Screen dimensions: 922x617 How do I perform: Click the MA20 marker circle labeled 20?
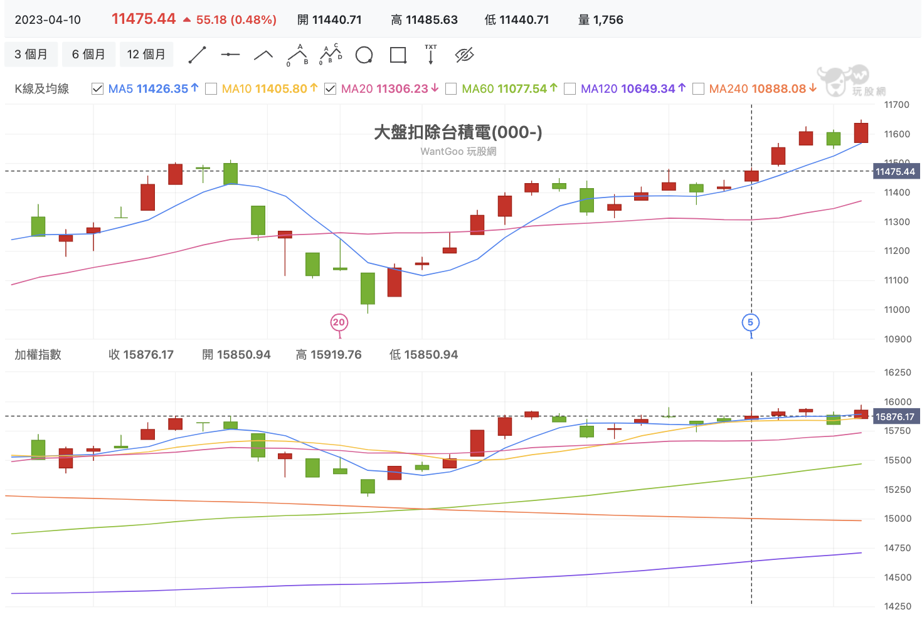click(339, 322)
